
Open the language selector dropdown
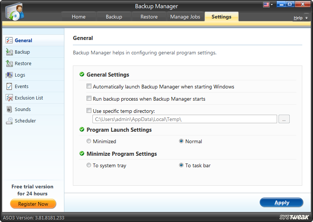pos(269,4)
